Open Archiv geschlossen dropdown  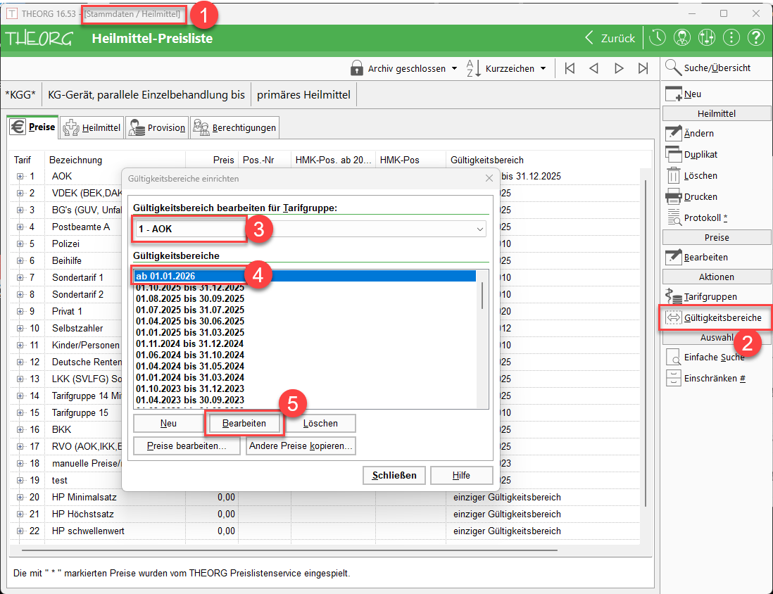(x=404, y=68)
